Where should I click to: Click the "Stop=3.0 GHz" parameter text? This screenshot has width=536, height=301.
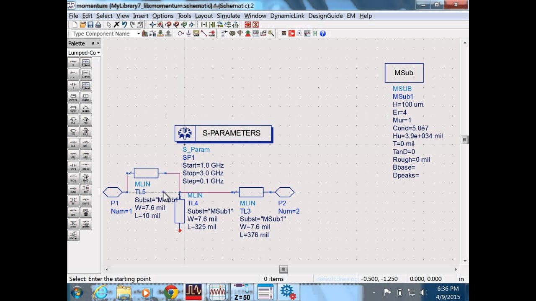tap(203, 173)
